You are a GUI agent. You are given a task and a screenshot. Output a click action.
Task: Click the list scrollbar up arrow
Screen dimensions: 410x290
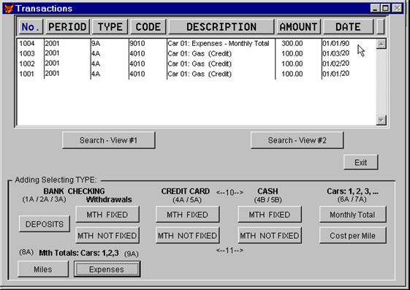pyautogui.click(x=381, y=44)
